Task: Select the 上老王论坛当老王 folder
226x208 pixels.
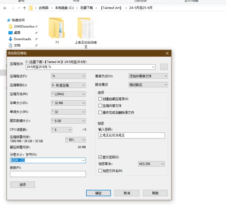Action: (x=86, y=33)
